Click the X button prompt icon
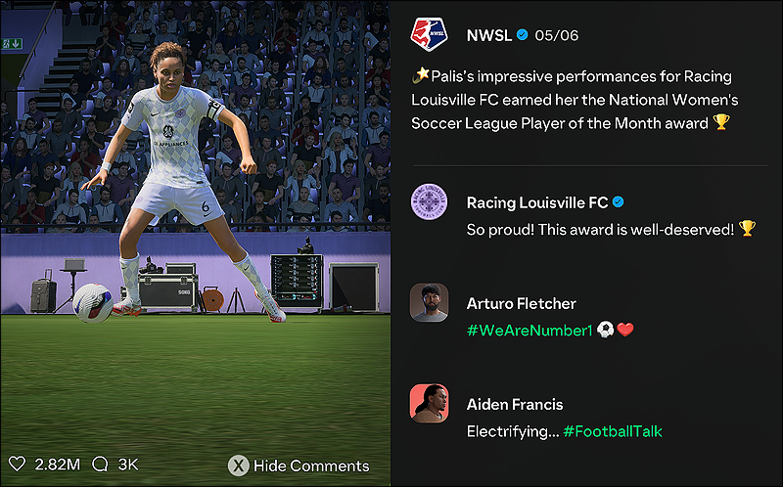Image resolution: width=783 pixels, height=487 pixels. click(x=239, y=465)
